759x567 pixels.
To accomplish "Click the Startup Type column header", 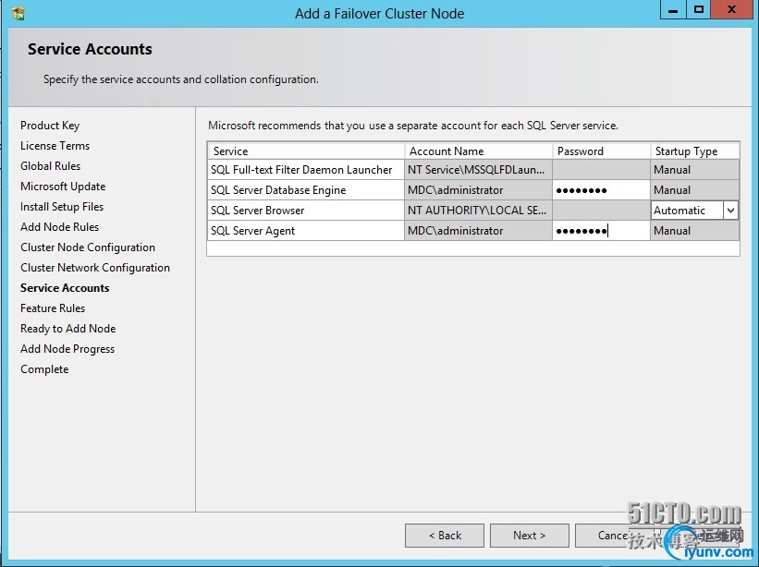I will point(694,151).
